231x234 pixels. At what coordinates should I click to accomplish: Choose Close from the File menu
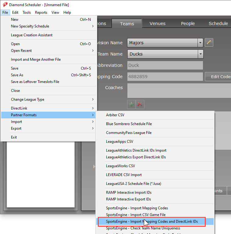[x=49, y=90]
